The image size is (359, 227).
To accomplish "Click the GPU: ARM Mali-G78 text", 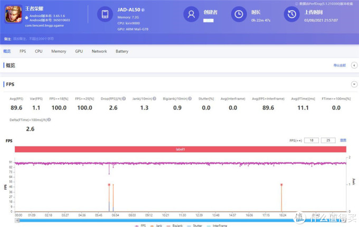I will [133, 29].
